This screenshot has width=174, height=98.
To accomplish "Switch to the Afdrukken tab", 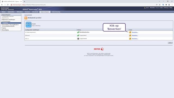I will point(20,12).
